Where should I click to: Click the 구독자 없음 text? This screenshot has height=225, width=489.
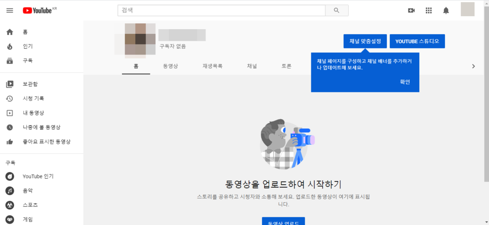[173, 46]
